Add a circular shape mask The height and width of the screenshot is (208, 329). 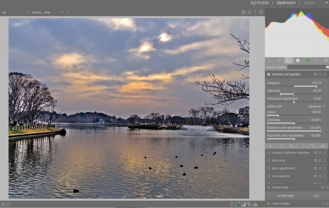coord(281,146)
